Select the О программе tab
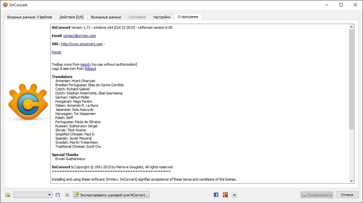This screenshot has width=363, height=203. pos(188,17)
